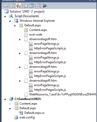Image resolution: width=97 pixels, height=122 pixels.
Task: Click the View Designer toolbar icon
Action: 31,6
